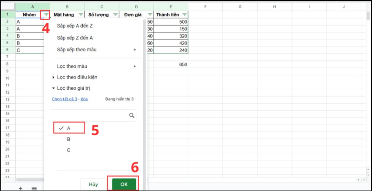
Task: Click the Hủy cancel button
Action: click(x=93, y=184)
